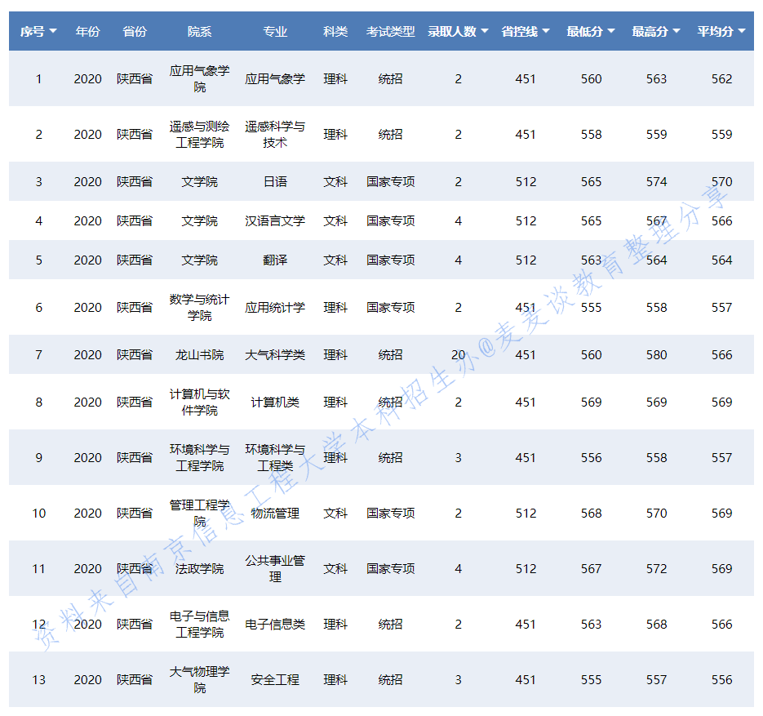Select the 文学院 cell in row 3
This screenshot has height=716, width=763.
198,181
